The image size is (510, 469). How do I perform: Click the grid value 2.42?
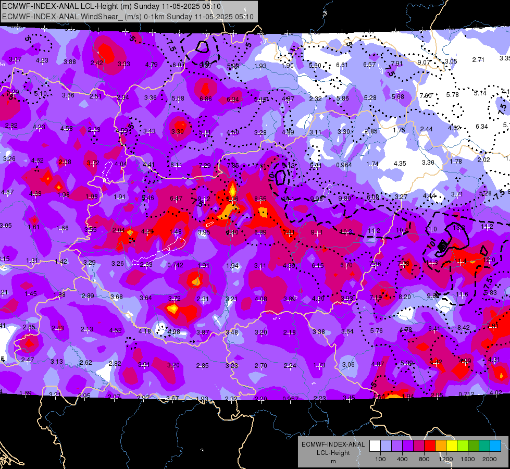[x=96, y=63]
